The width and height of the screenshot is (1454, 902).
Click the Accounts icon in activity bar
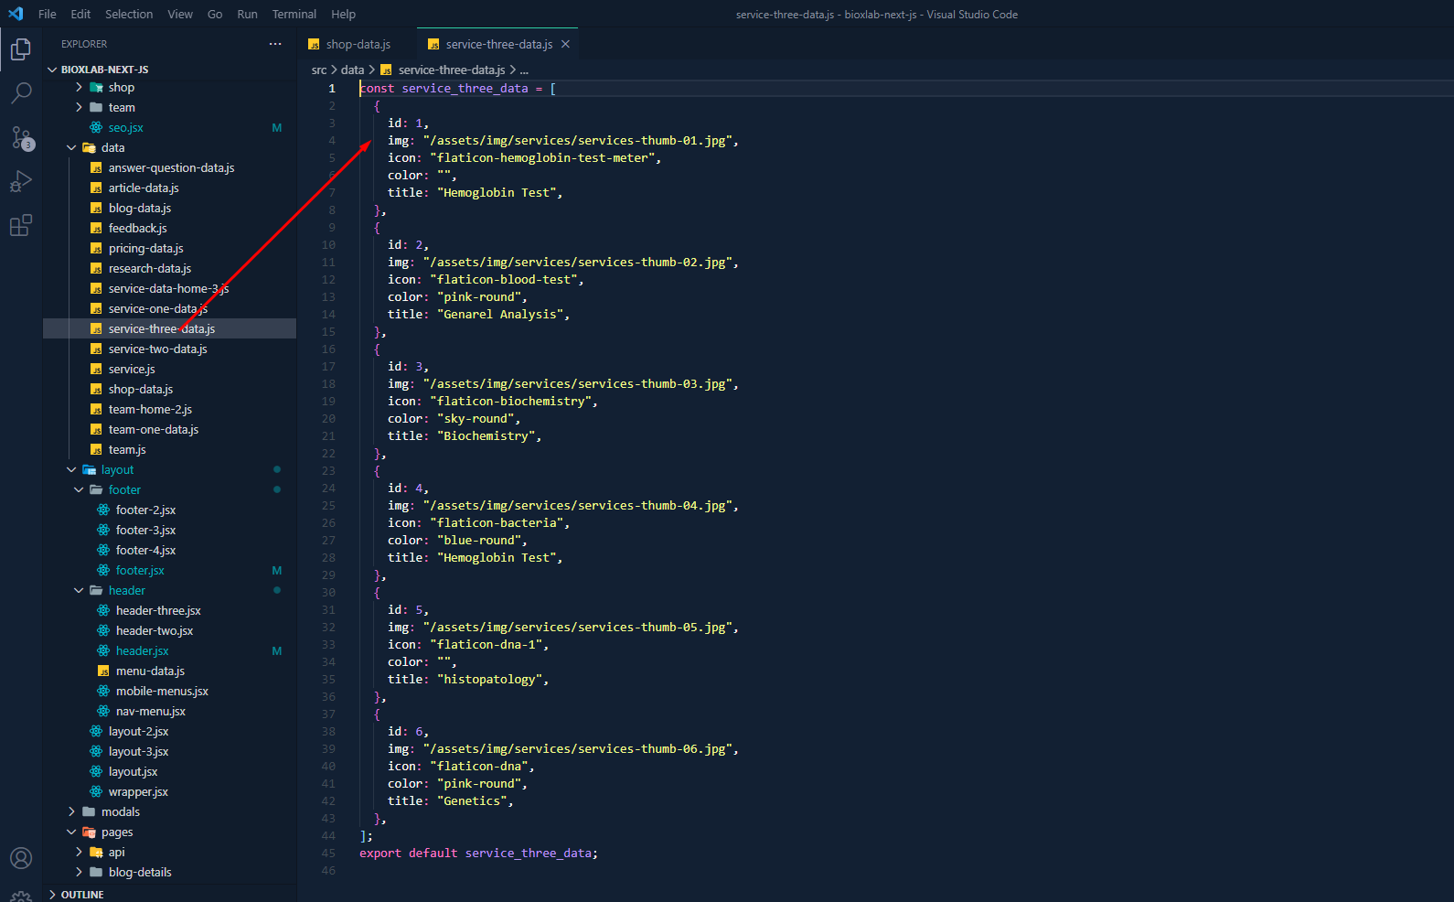(21, 858)
